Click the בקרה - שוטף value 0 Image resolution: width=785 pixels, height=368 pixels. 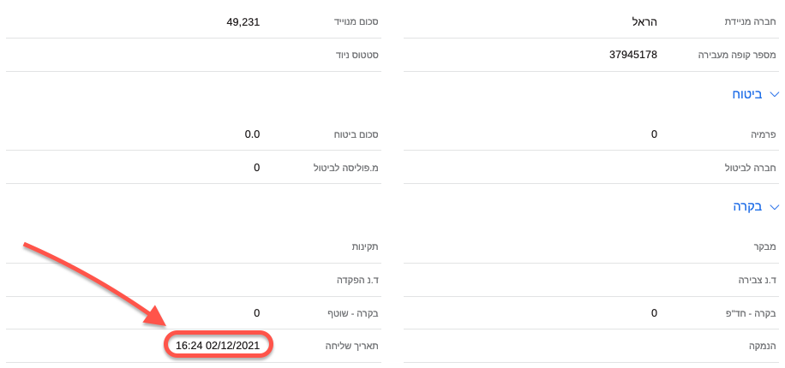coord(257,313)
